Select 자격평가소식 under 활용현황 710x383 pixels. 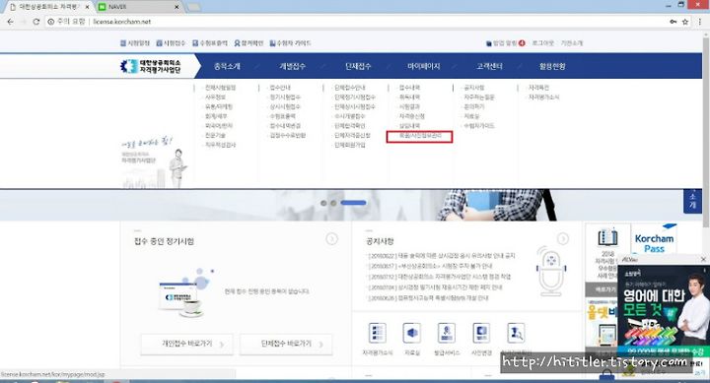pos(543,97)
